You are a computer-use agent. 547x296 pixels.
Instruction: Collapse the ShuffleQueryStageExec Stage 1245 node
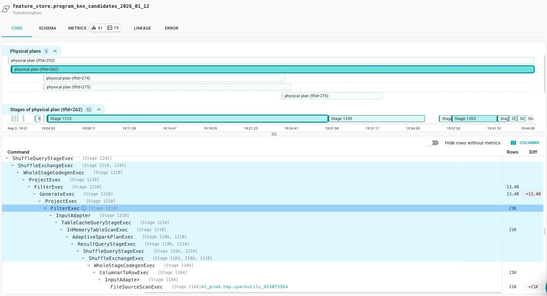pos(7,158)
